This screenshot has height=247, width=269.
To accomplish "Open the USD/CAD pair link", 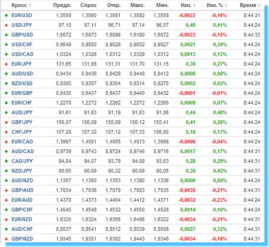I will coord(23,54).
